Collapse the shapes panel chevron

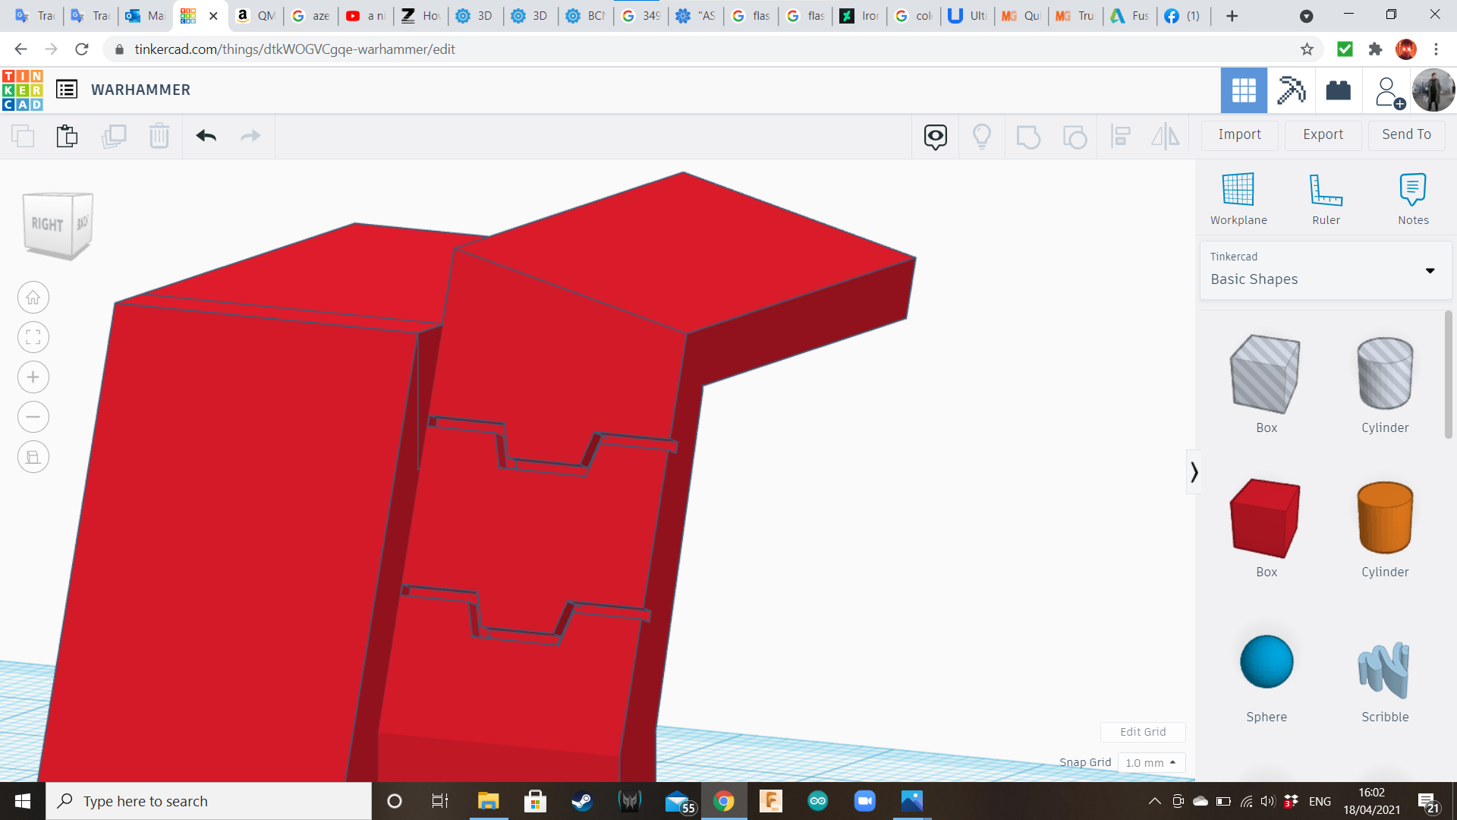click(x=1194, y=472)
